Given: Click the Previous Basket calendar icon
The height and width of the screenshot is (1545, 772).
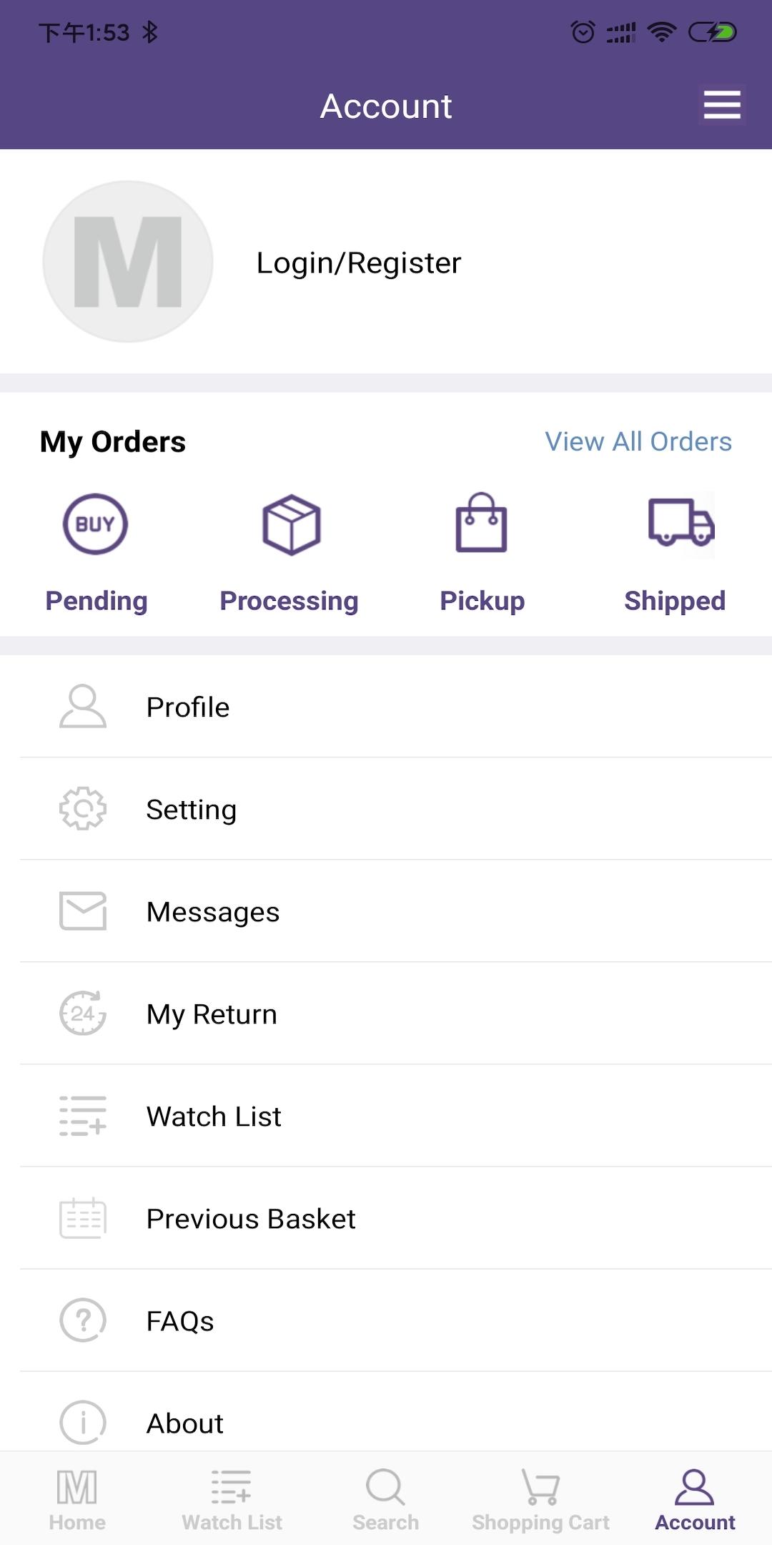Looking at the screenshot, I should point(83,1218).
